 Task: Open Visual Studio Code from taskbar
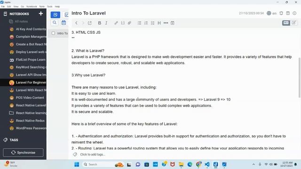tap(207, 164)
